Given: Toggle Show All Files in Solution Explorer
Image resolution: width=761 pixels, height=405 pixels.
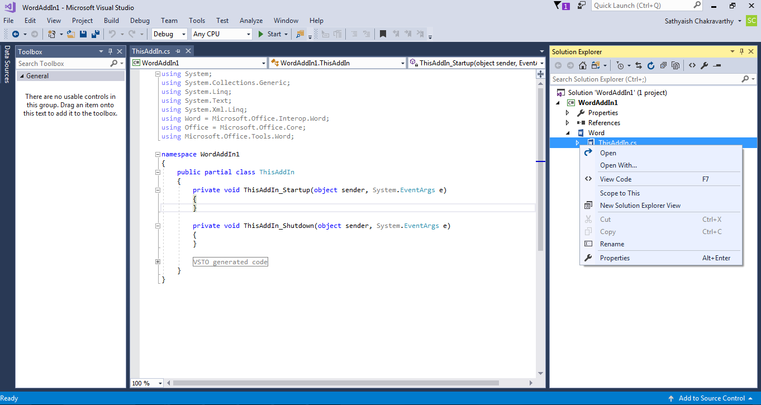Looking at the screenshot, I should (676, 65).
